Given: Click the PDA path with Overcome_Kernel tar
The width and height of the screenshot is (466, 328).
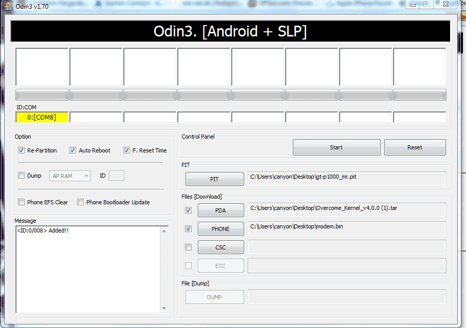Looking at the screenshot, I should click(x=347, y=210).
